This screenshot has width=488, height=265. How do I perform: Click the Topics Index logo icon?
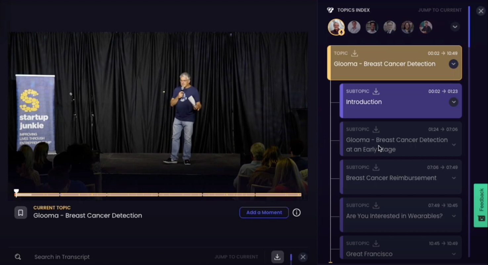click(330, 10)
